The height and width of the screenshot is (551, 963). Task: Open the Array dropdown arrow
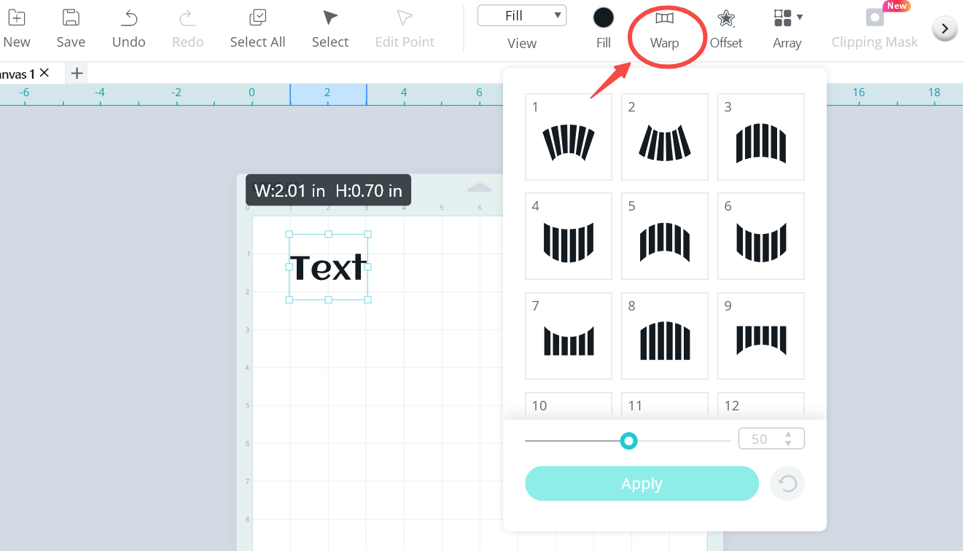click(800, 17)
